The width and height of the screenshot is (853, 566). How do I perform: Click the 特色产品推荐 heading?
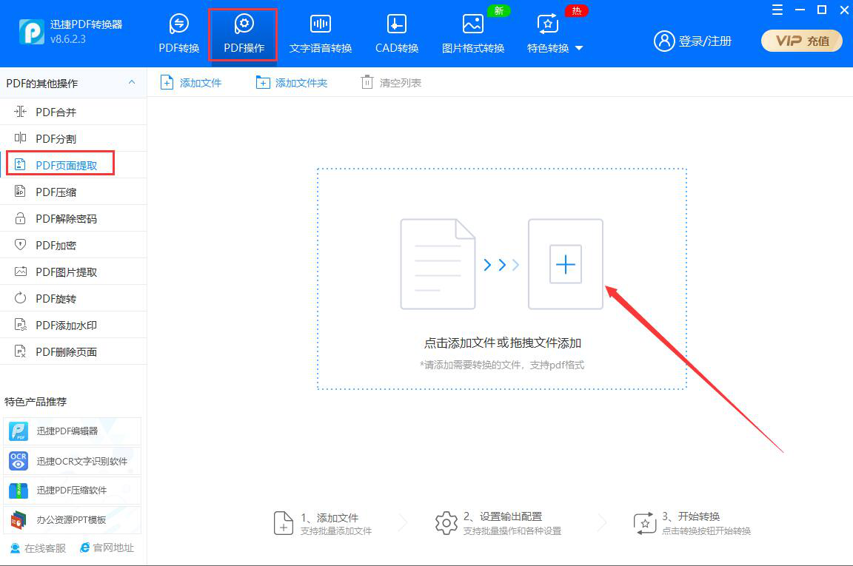[36, 402]
